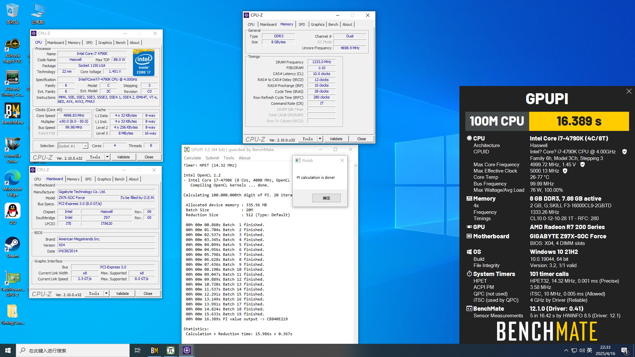Open SPD tab in the Memory window

pos(302,24)
